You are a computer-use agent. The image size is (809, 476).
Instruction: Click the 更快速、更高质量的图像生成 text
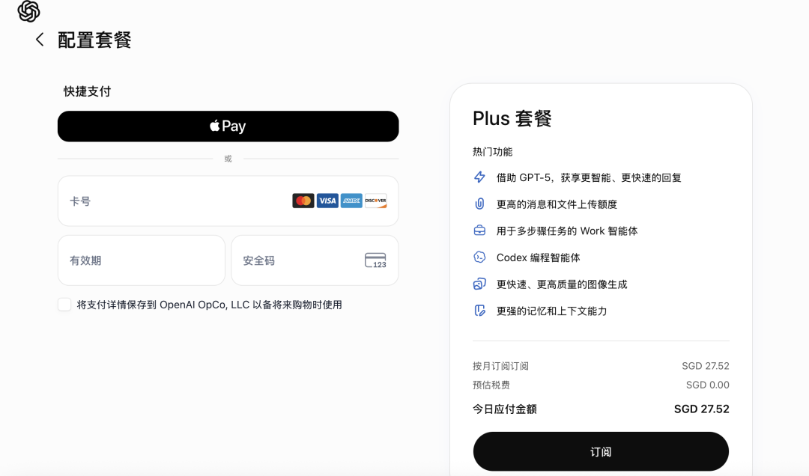(x=562, y=284)
